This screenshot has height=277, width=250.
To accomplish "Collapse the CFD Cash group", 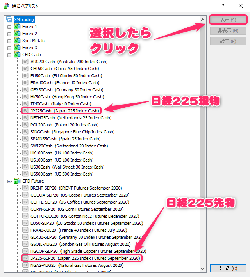I will tap(9, 55).
